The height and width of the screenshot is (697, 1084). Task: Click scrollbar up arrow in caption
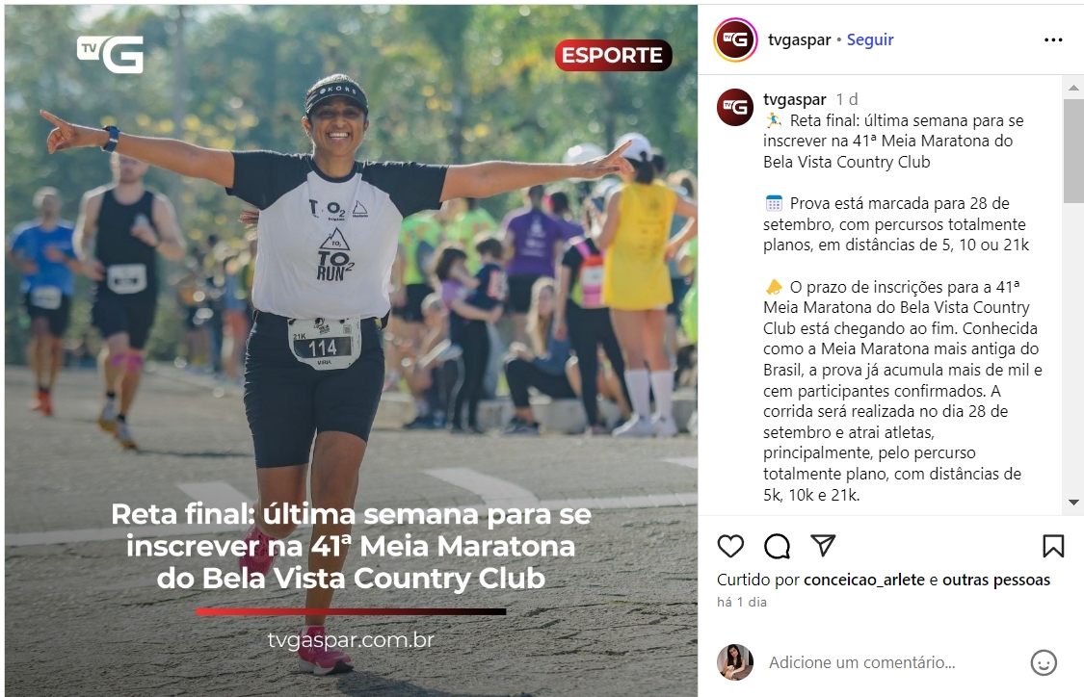tap(1073, 88)
